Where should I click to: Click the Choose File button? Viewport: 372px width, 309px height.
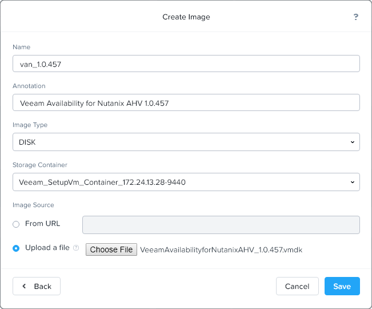tap(111, 249)
